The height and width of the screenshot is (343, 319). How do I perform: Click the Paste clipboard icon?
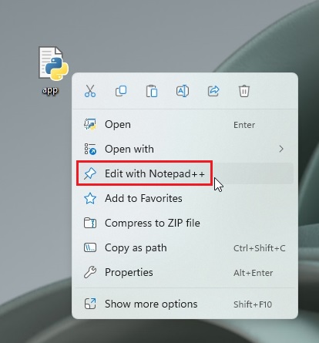tap(152, 91)
